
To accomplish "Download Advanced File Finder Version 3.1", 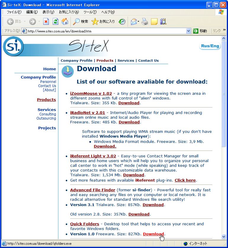I will point(153,205).
